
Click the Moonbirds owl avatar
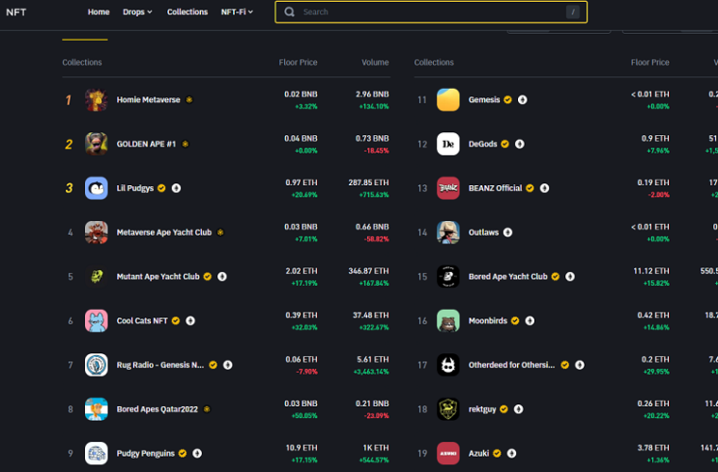point(447,320)
